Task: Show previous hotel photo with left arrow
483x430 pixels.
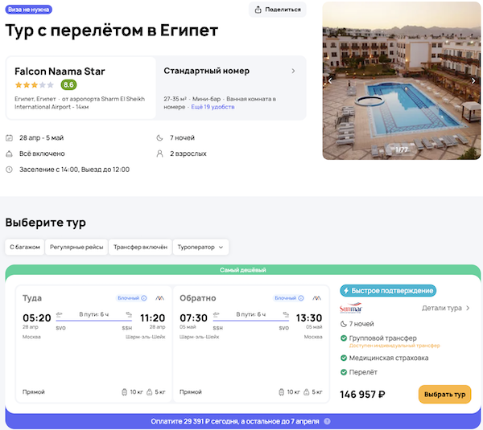Action: pyautogui.click(x=329, y=80)
